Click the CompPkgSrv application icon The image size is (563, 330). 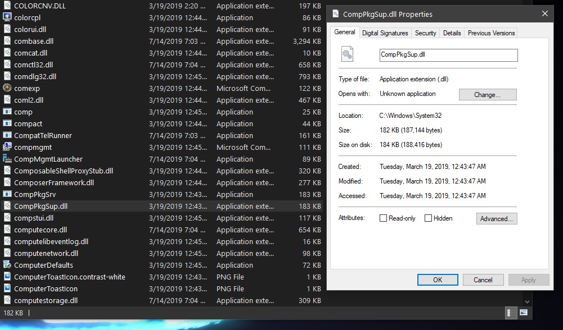tap(7, 194)
